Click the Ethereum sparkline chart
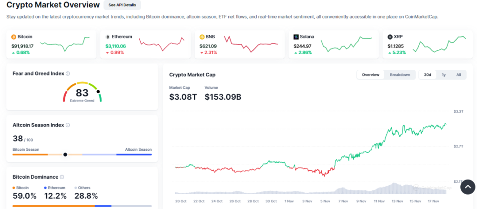Screen dimensions: 477x209 (x=162, y=44)
